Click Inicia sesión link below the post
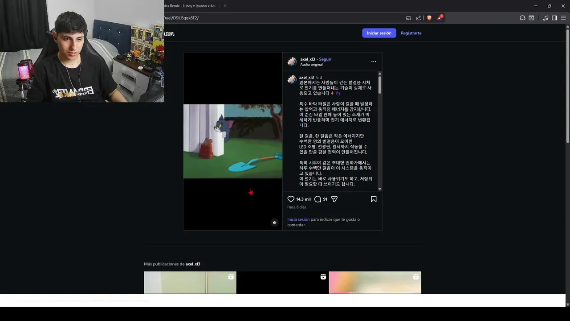The height and width of the screenshot is (321, 570). (x=298, y=219)
